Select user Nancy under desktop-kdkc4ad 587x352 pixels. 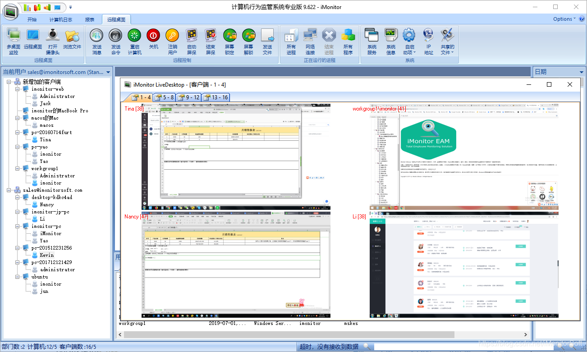click(x=46, y=204)
